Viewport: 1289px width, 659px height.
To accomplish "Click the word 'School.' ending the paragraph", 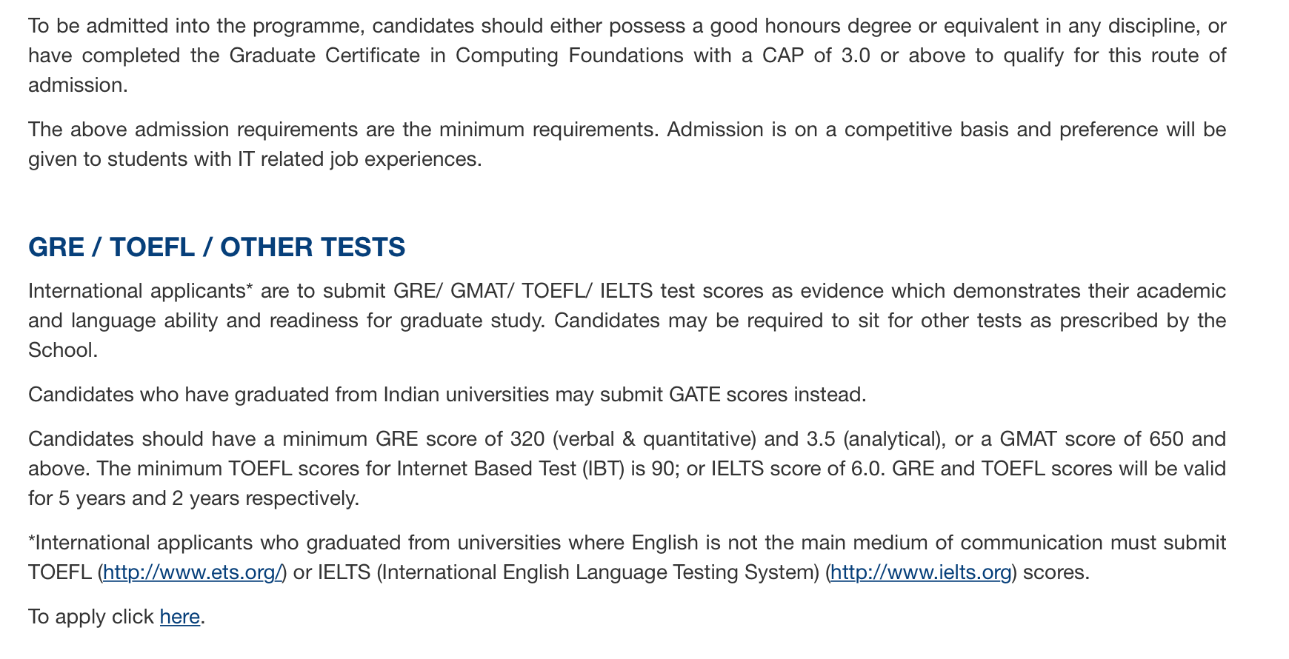I will click(x=63, y=350).
